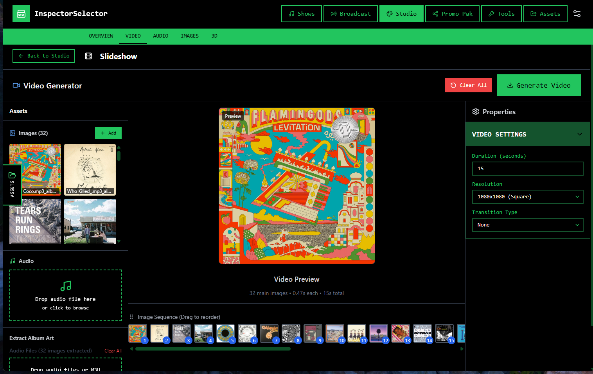Open the settings sliders icon in header
The image size is (593, 374).
pyautogui.click(x=577, y=14)
